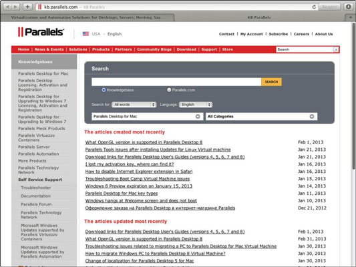The height and width of the screenshot is (267, 356).
Task: Open the Products menu in red navbar
Action: coord(101,49)
